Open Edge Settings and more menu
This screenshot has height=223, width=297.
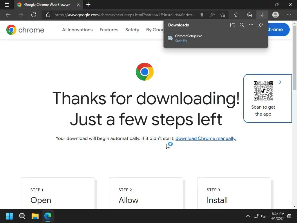coord(289,15)
